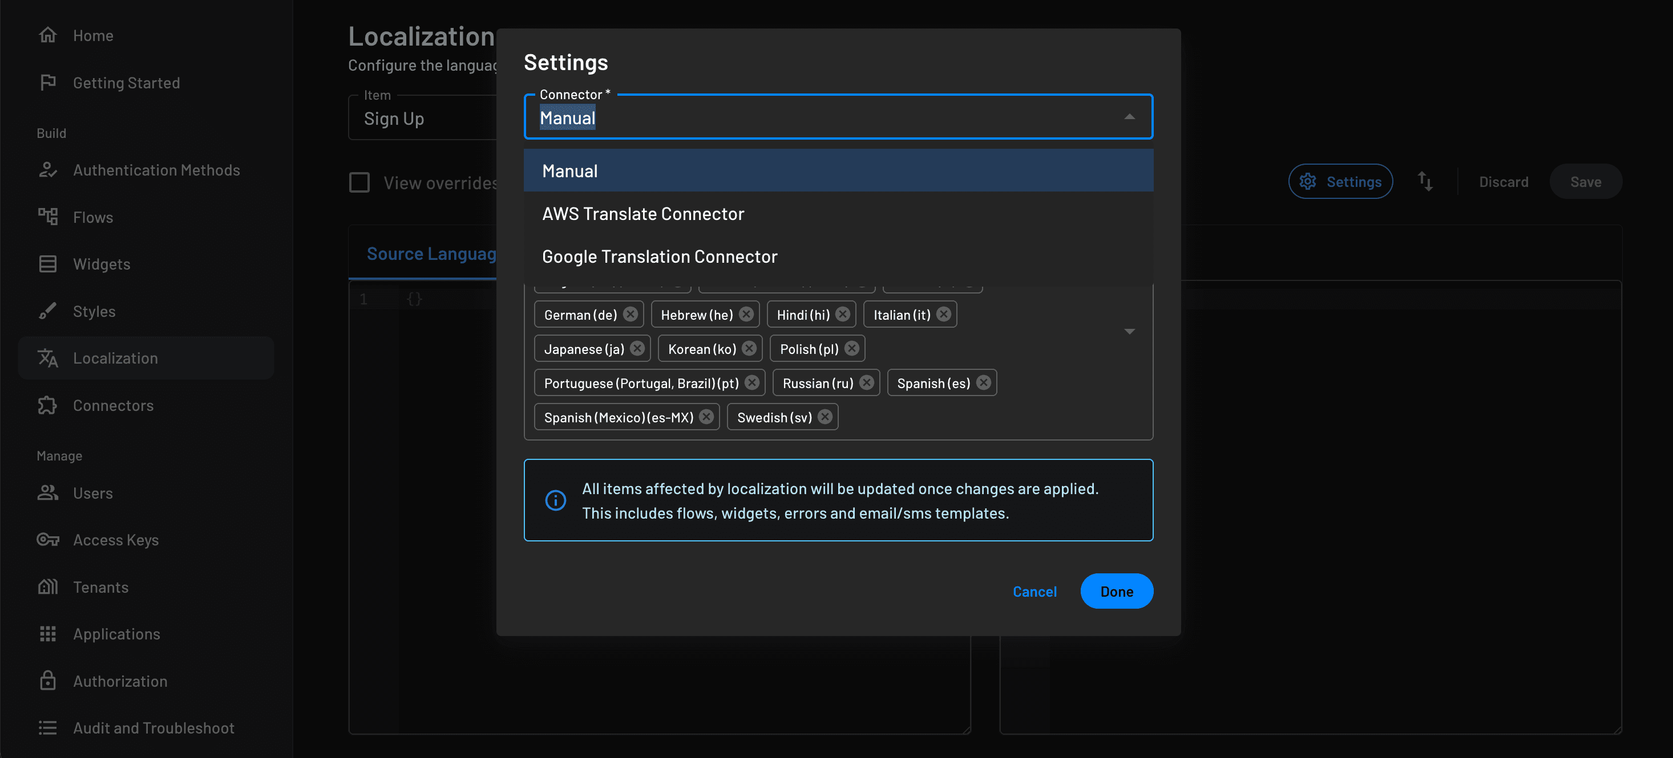Click Source Language tab

pyautogui.click(x=432, y=252)
